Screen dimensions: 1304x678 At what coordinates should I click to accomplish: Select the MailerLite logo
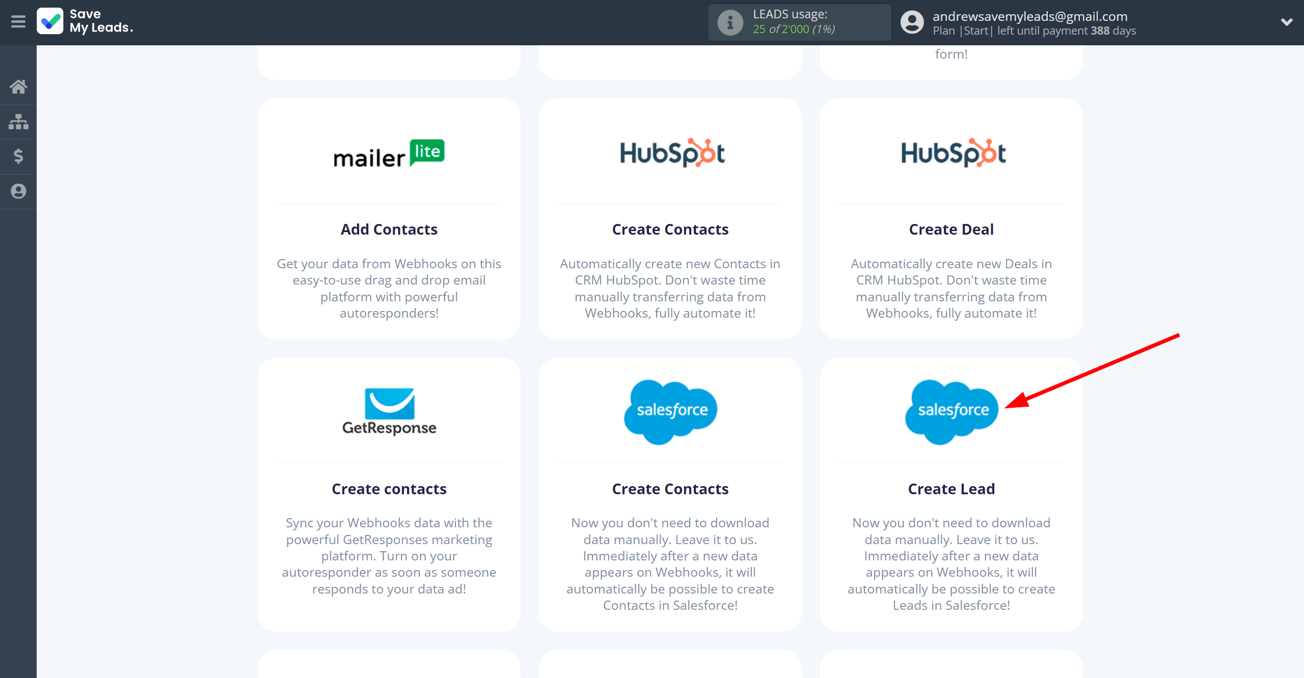coord(389,153)
